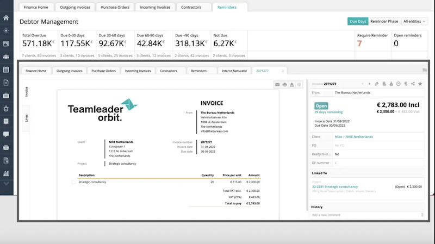Click the warning triangle icon above invoice
This screenshot has width=435, height=244.
[291, 84]
